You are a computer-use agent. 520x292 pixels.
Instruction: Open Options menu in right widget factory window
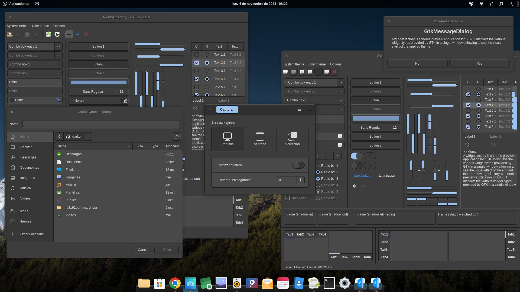click(x=336, y=64)
